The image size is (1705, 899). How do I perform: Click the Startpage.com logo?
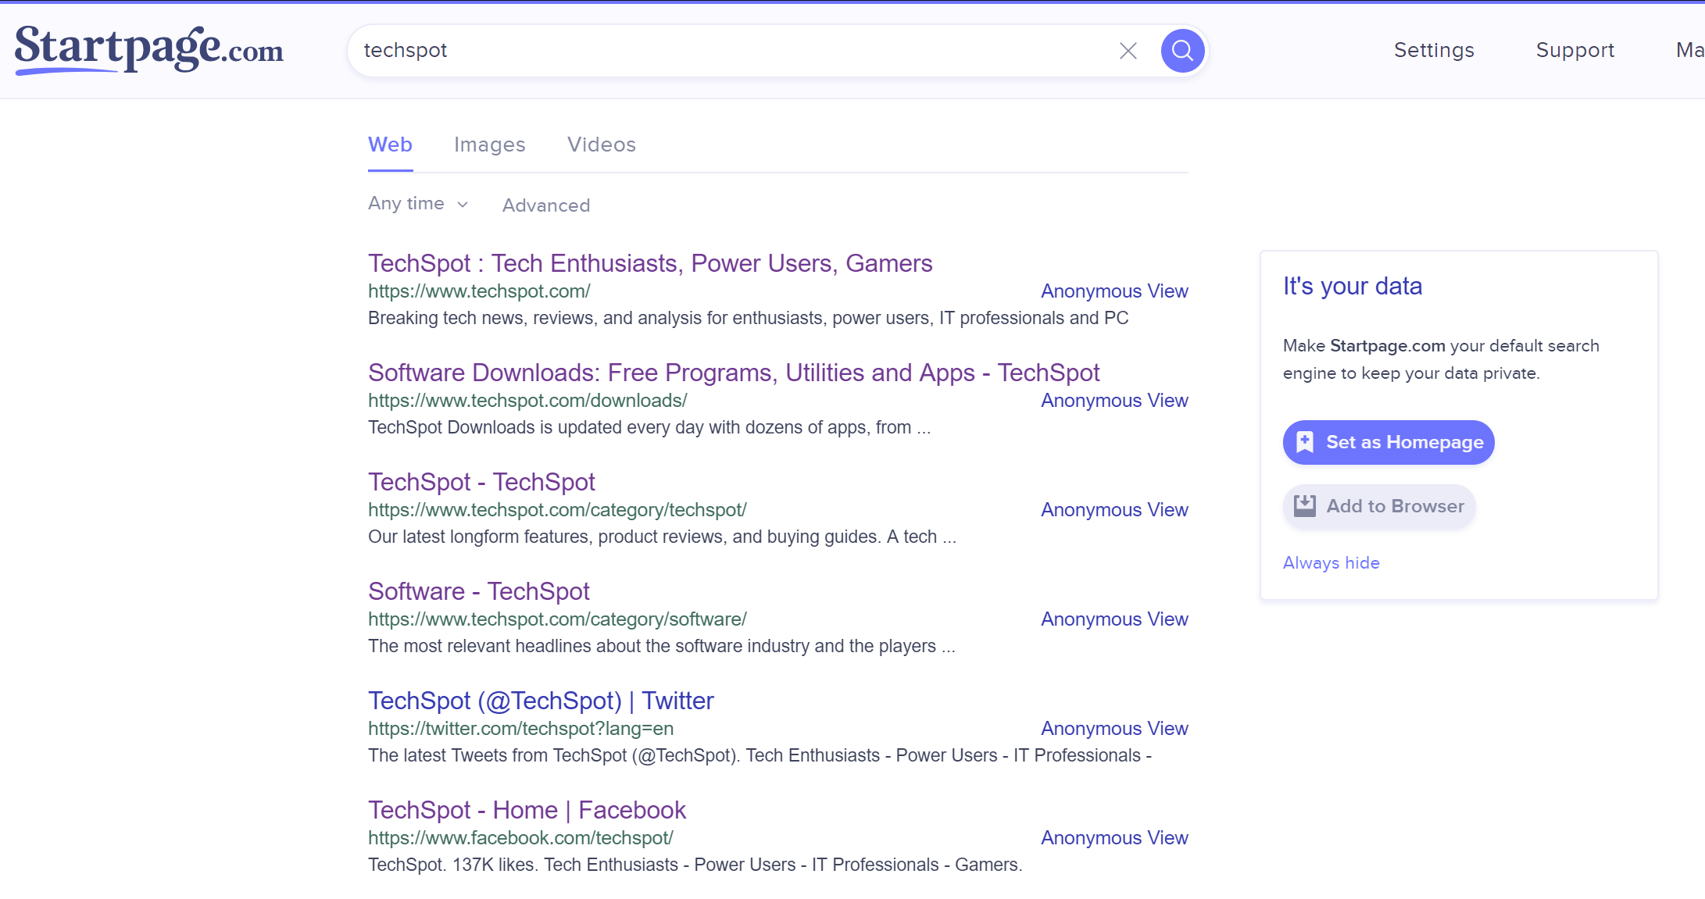(x=148, y=49)
